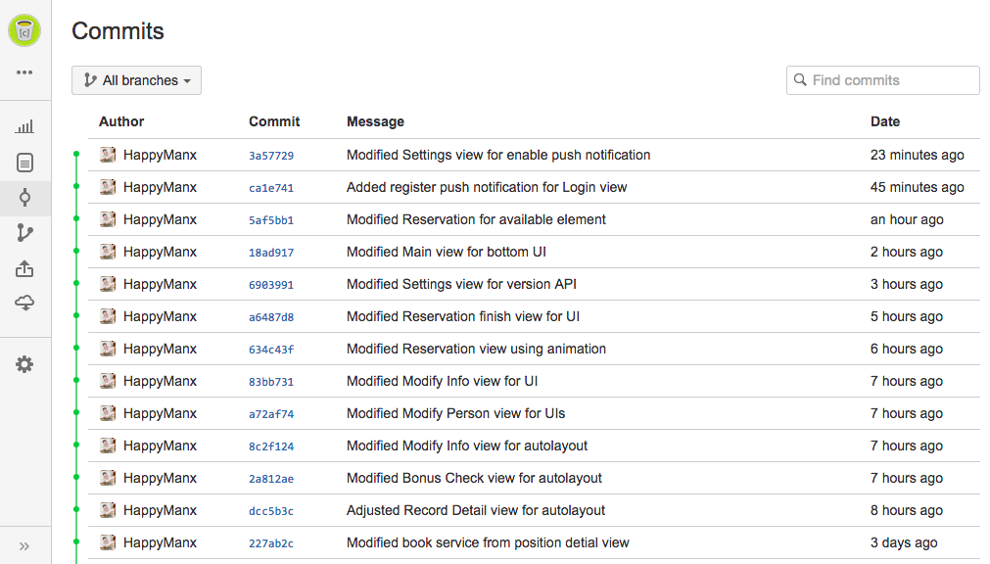This screenshot has height=564, width=990.
Task: Select the Commits icon in the sidebar
Action: pos(24,198)
